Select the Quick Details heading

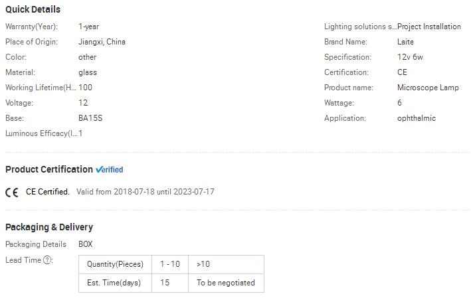point(33,9)
